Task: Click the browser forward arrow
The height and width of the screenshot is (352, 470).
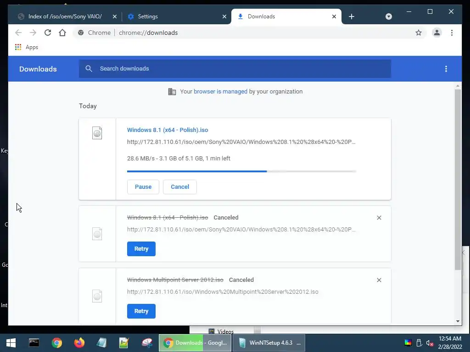Action: [x=33, y=33]
